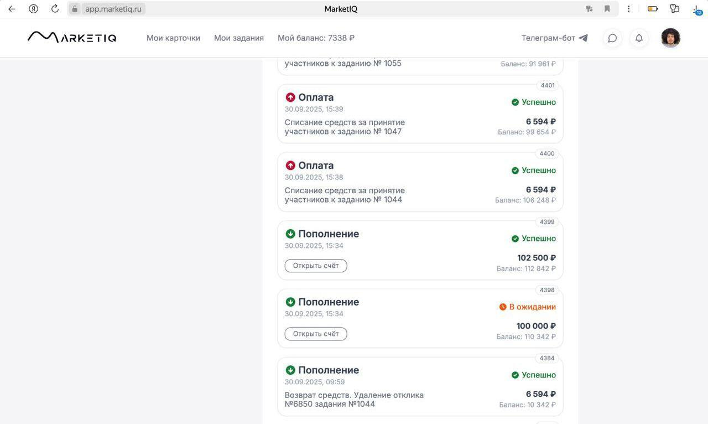Open the Телеграм-бот link
708x424 pixels.
click(x=554, y=38)
